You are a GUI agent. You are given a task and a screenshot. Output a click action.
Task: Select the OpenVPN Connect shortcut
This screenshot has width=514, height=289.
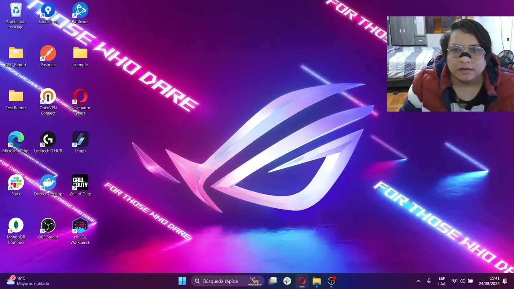tap(48, 102)
